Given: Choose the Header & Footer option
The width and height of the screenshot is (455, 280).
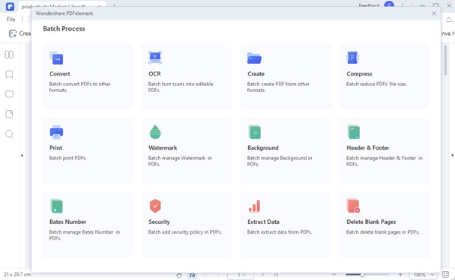Looking at the screenshot, I should [385, 150].
